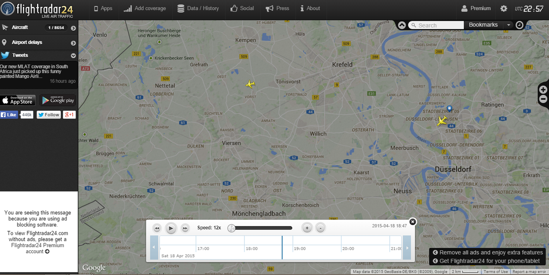Click the speed slider track

pyautogui.click(x=262, y=228)
